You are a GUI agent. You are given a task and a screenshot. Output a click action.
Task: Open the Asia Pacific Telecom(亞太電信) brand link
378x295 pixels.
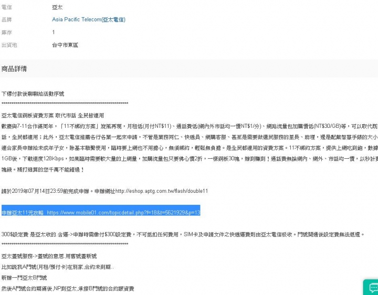(x=89, y=19)
